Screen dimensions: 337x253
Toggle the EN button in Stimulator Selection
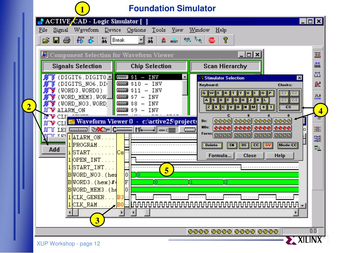pos(232,145)
